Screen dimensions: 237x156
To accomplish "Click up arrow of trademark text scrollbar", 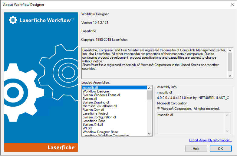I will click(x=230, y=50).
